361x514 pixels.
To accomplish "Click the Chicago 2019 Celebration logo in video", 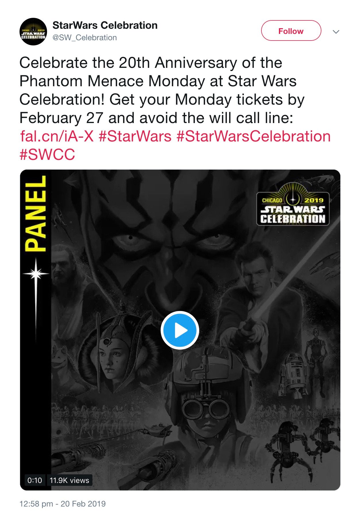I will click(x=293, y=204).
